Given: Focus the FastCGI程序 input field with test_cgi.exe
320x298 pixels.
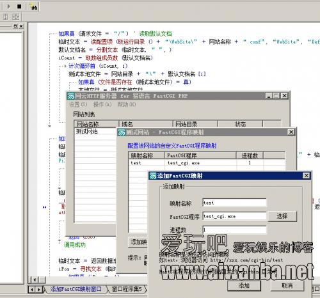Looking at the screenshot, I should tap(234, 216).
